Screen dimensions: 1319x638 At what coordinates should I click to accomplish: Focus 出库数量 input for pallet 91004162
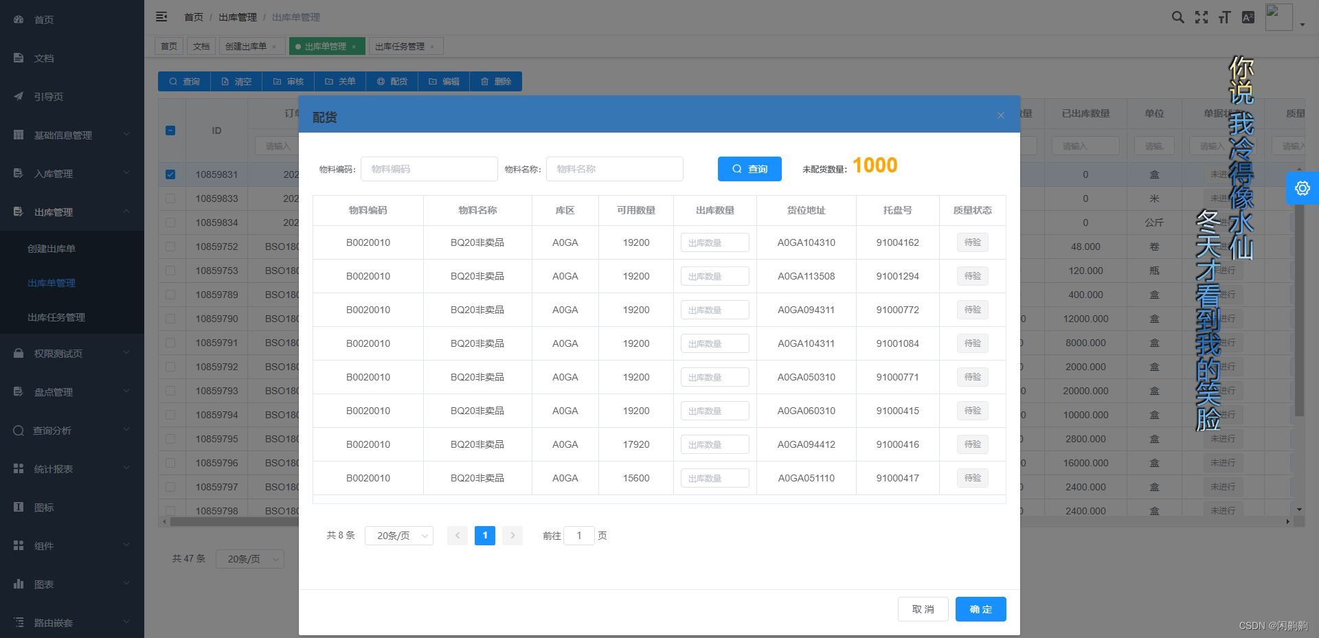click(715, 242)
